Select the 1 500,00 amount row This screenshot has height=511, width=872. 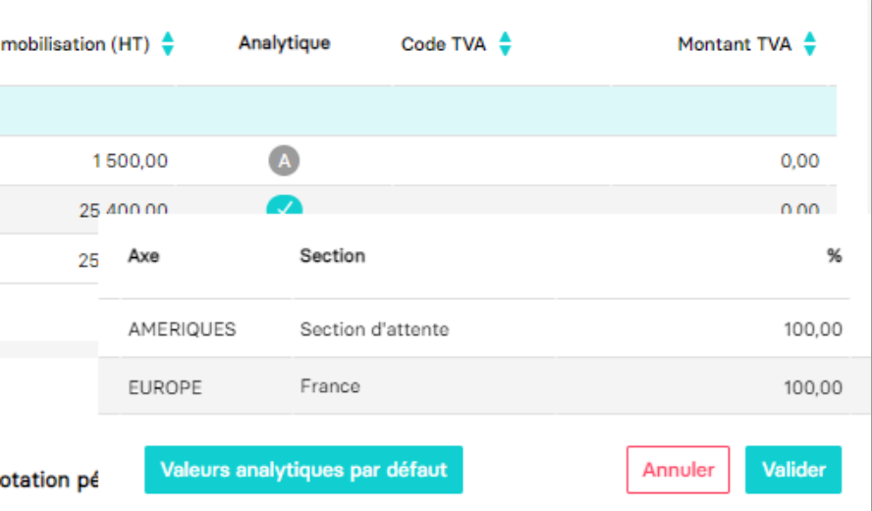click(x=418, y=161)
